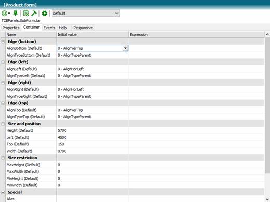Screen dimensions: 270x202
Task: Click the Width value 8700
Action: coord(62,151)
